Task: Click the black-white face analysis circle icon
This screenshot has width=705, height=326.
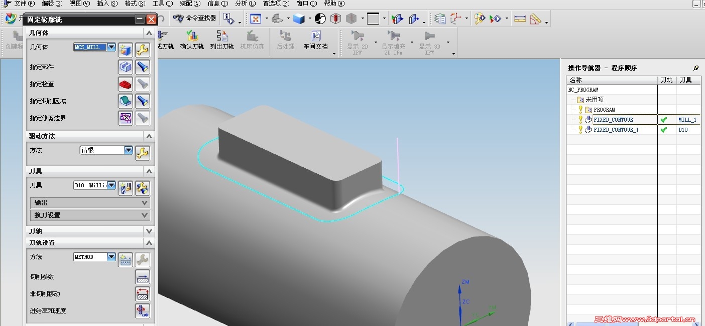Action: 320,19
